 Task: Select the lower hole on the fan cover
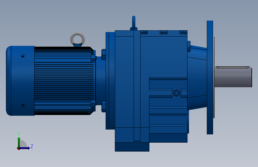[23, 105]
